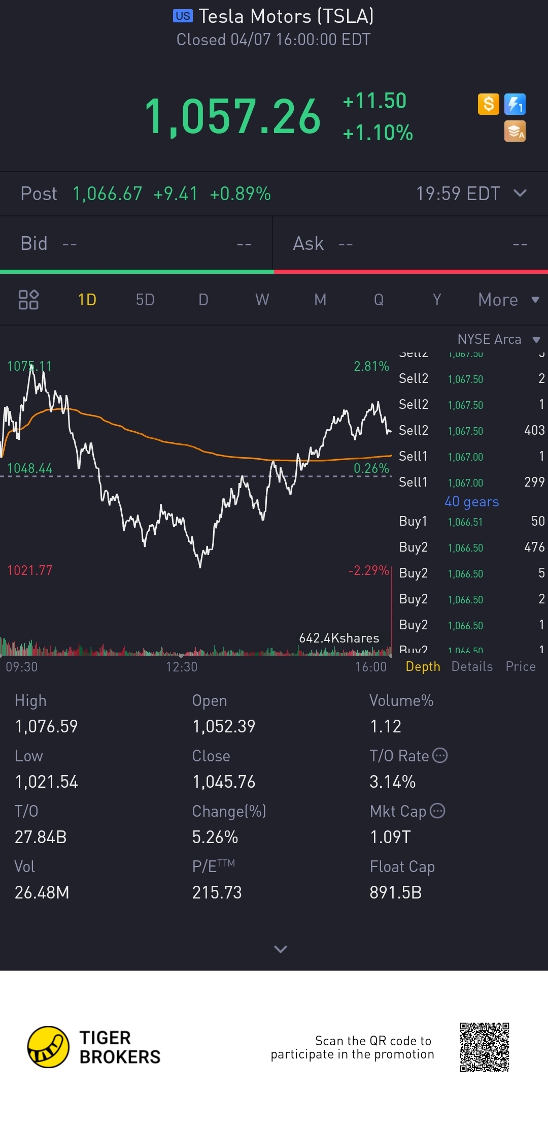The height and width of the screenshot is (1124, 548).
Task: Switch to the Details tab
Action: pyautogui.click(x=472, y=666)
